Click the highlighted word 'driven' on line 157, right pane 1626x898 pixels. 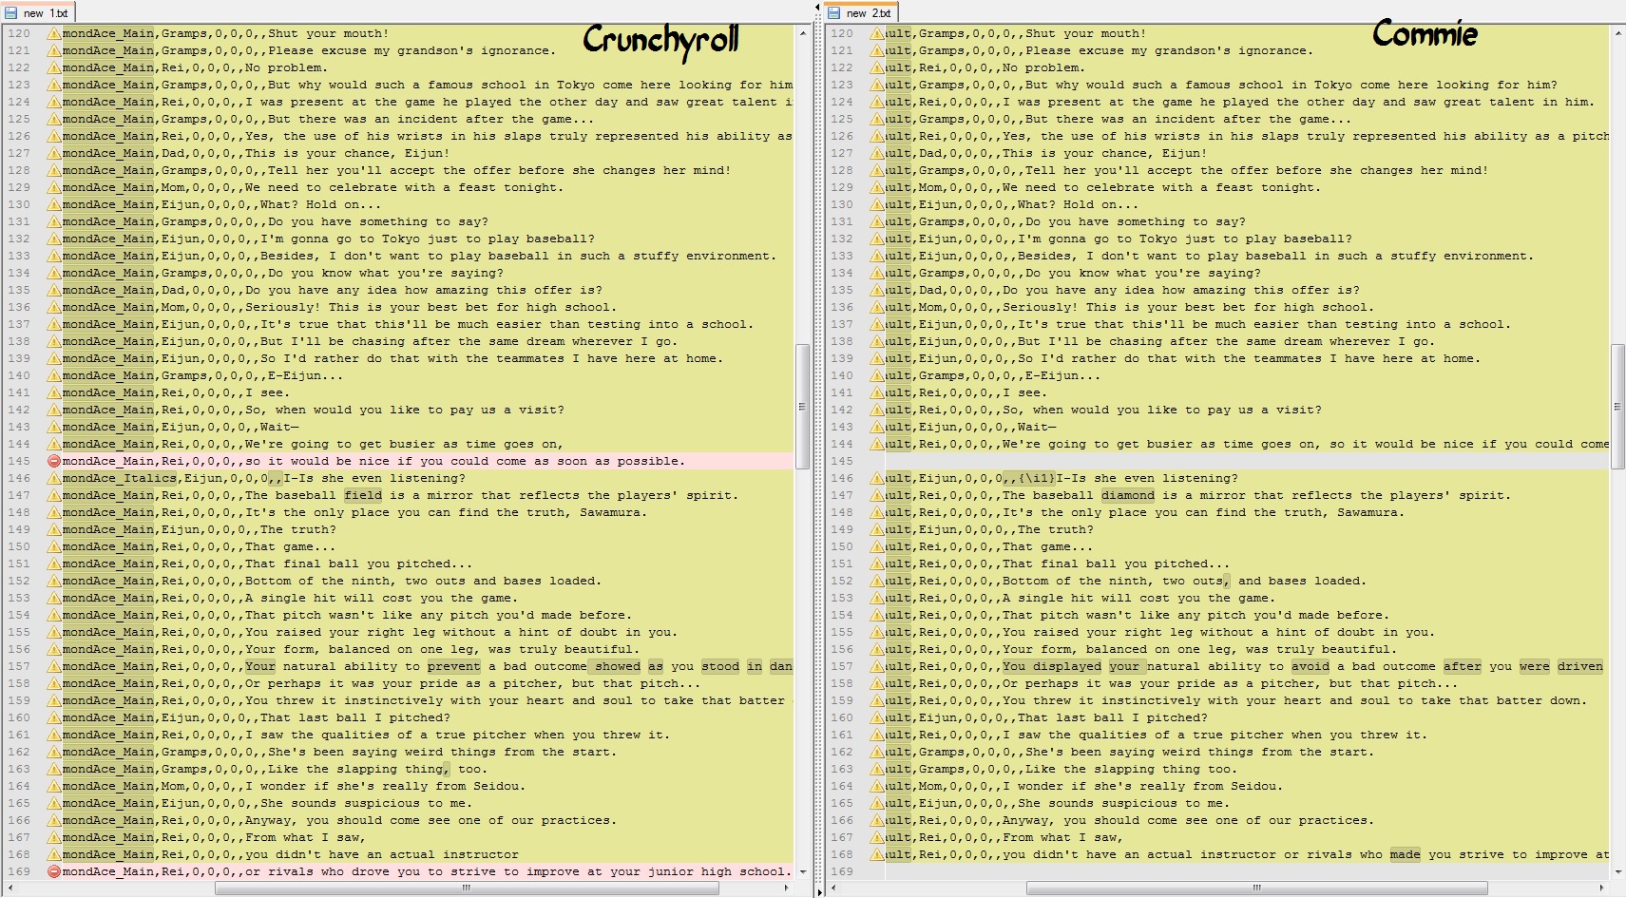[1580, 666]
